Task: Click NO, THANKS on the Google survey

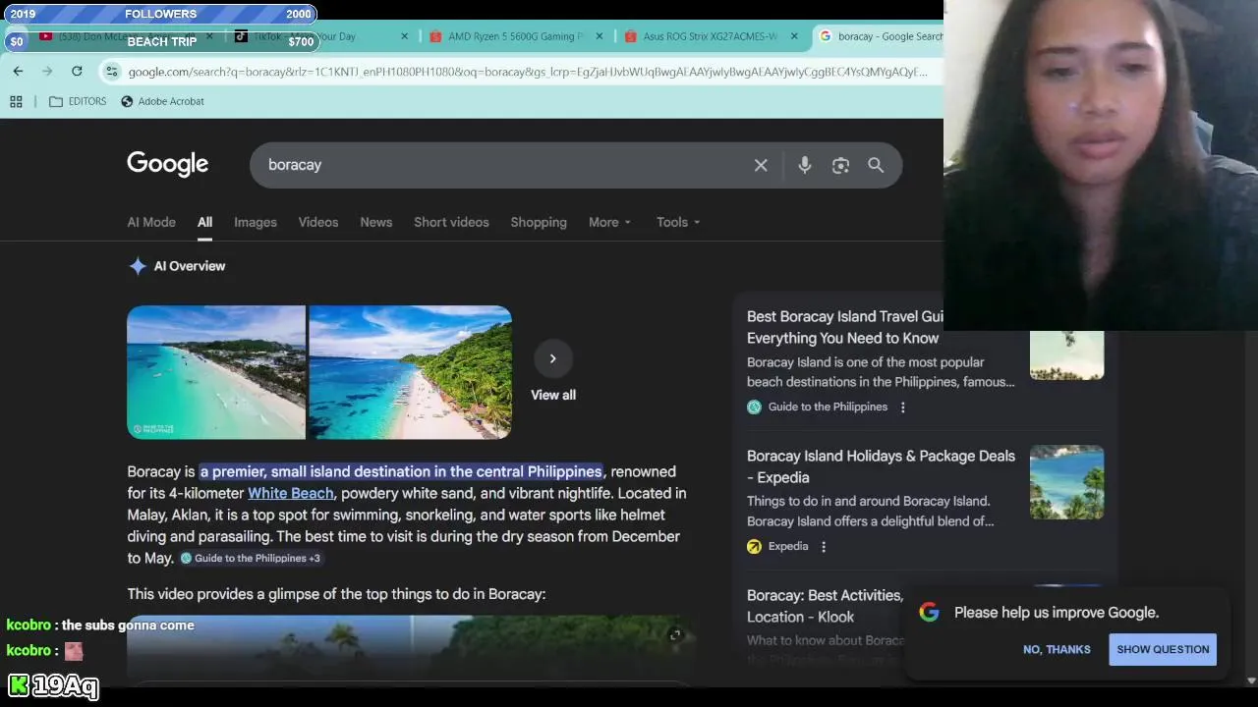Action: (1057, 649)
